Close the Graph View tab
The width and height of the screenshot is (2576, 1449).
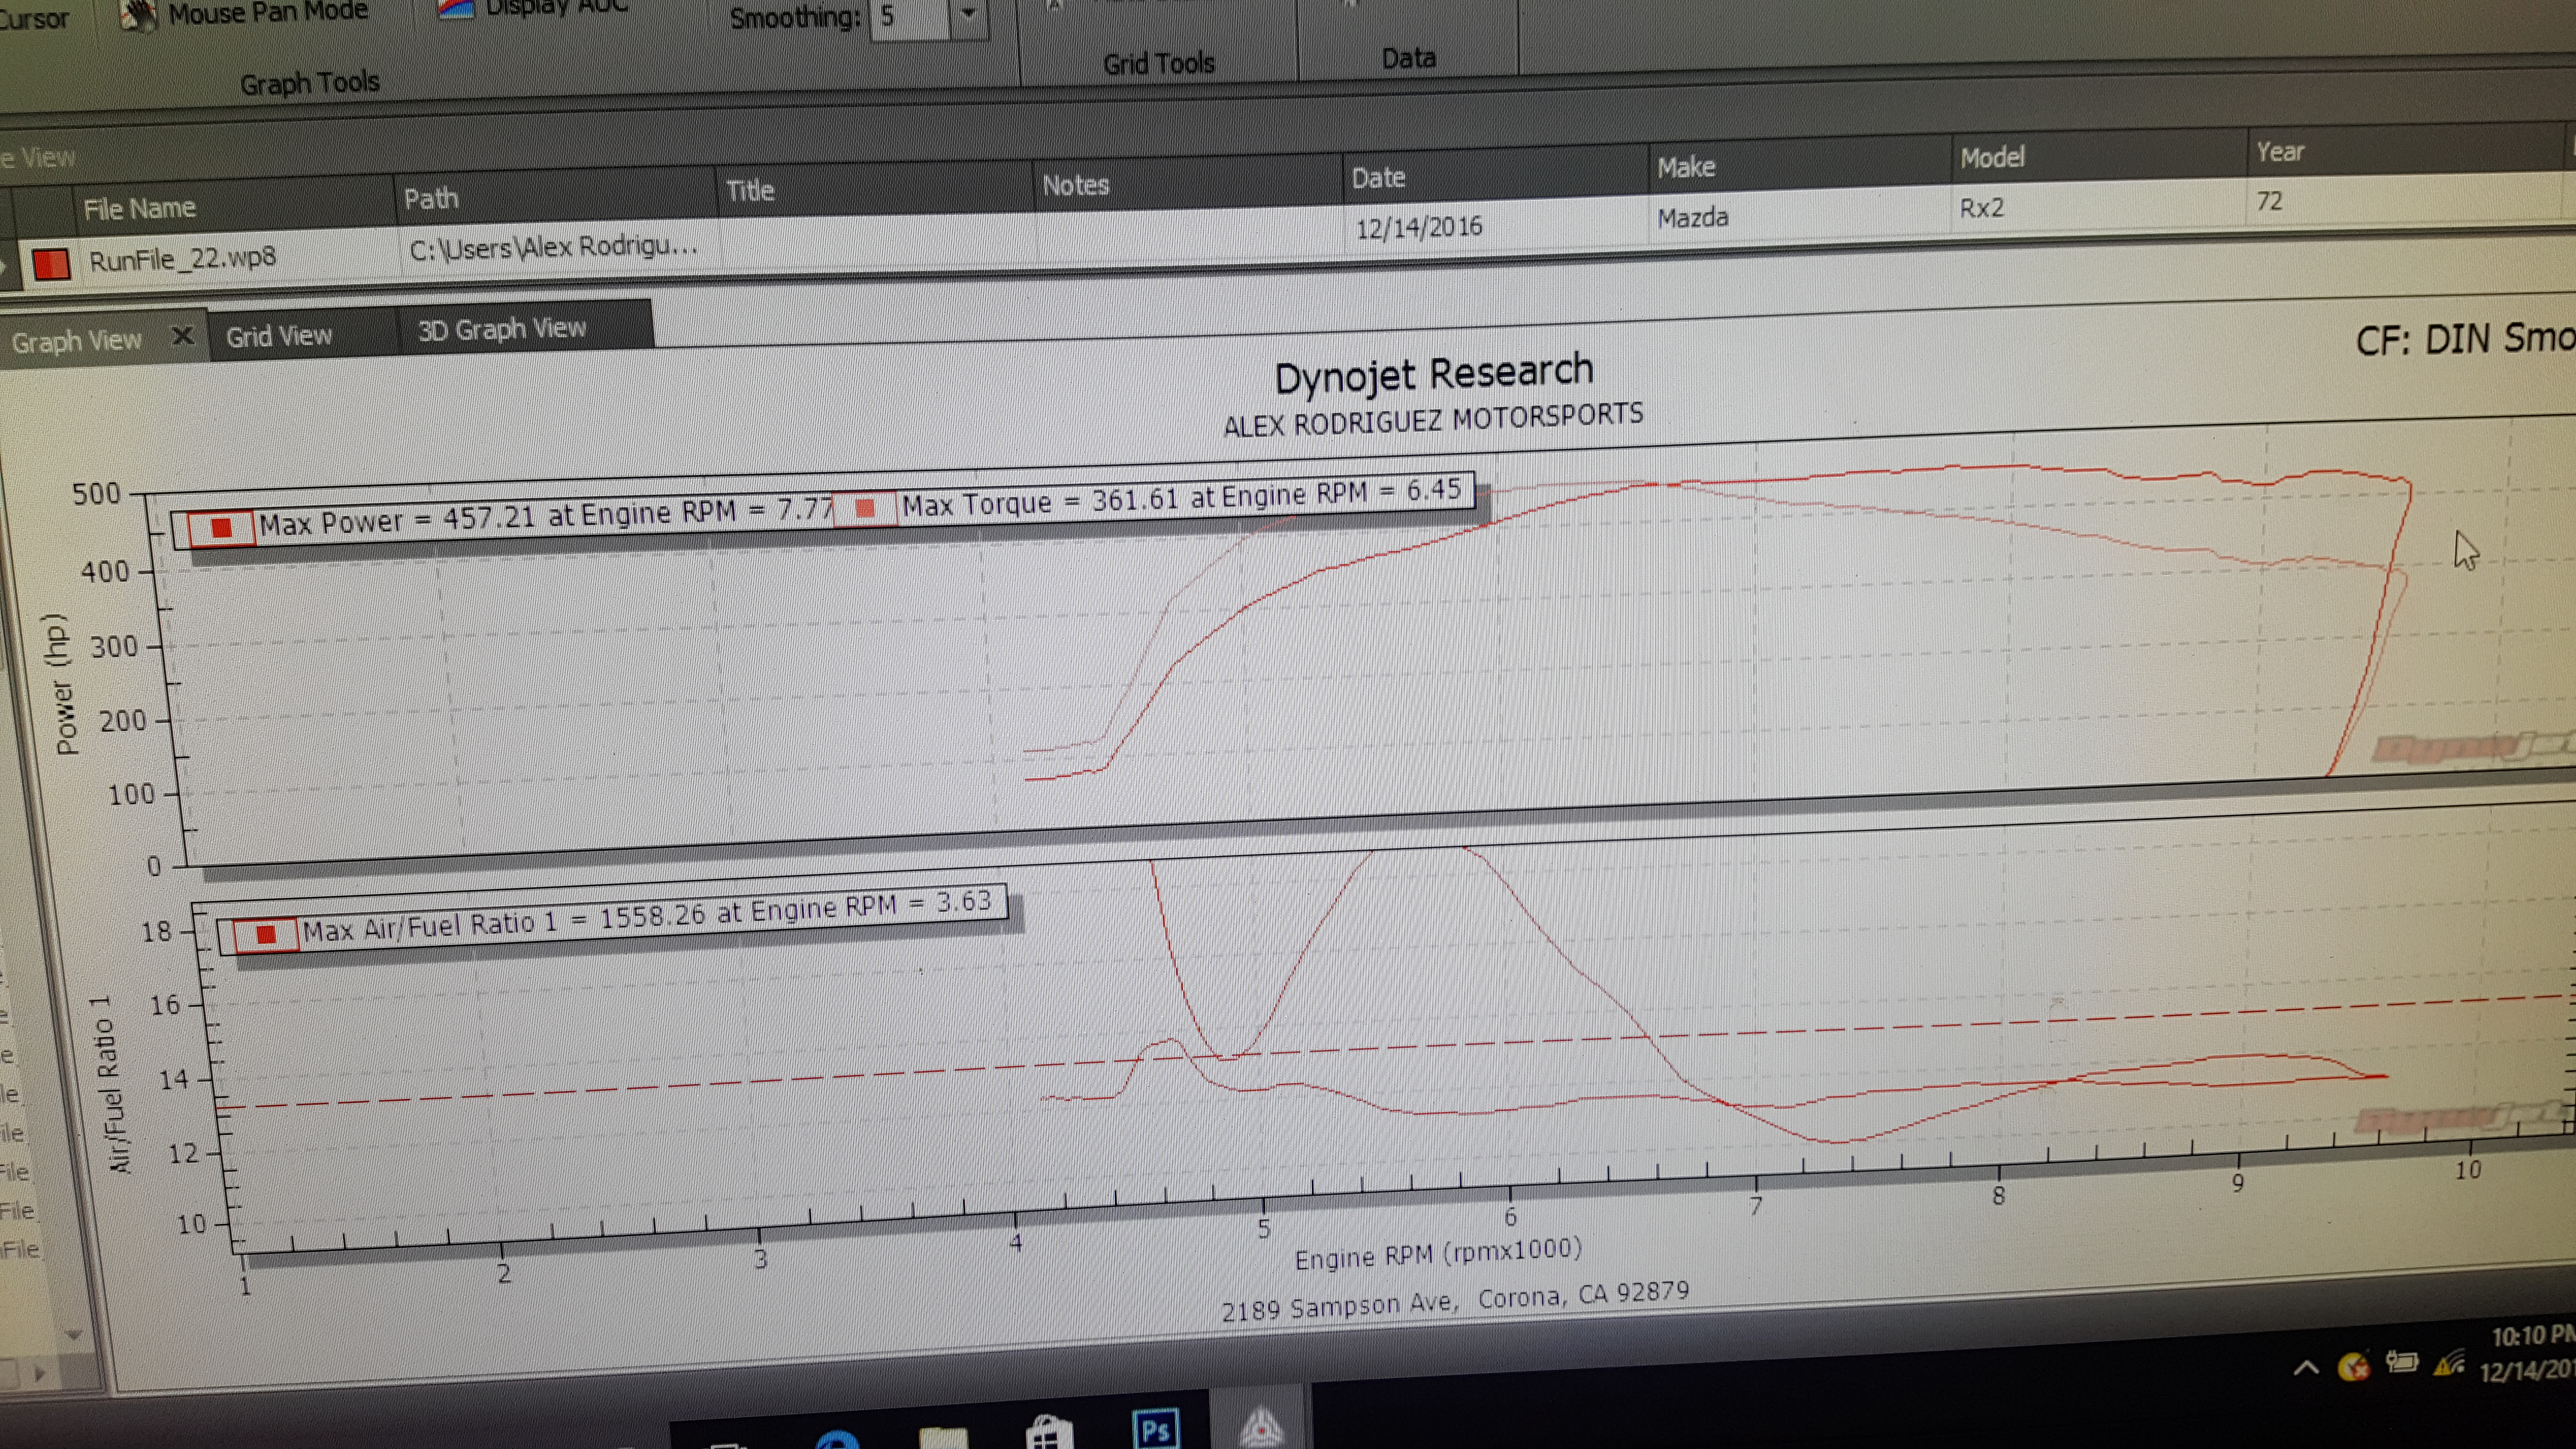point(183,336)
